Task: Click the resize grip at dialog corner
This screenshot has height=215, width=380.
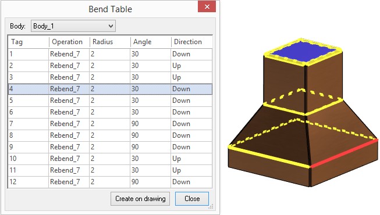Action: [211, 206]
